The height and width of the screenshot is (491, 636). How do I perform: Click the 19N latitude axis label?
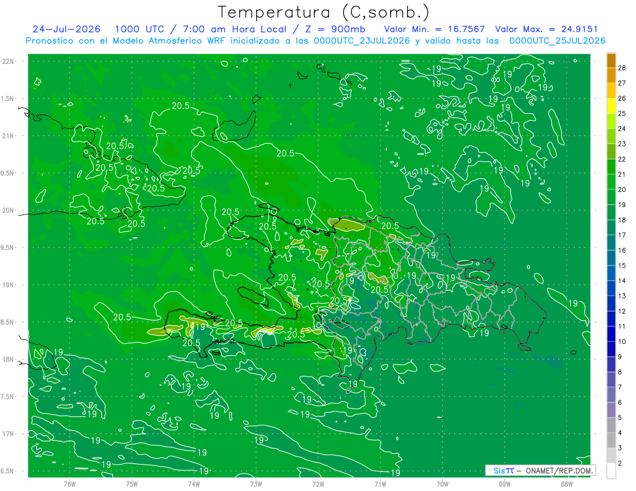tap(9, 285)
